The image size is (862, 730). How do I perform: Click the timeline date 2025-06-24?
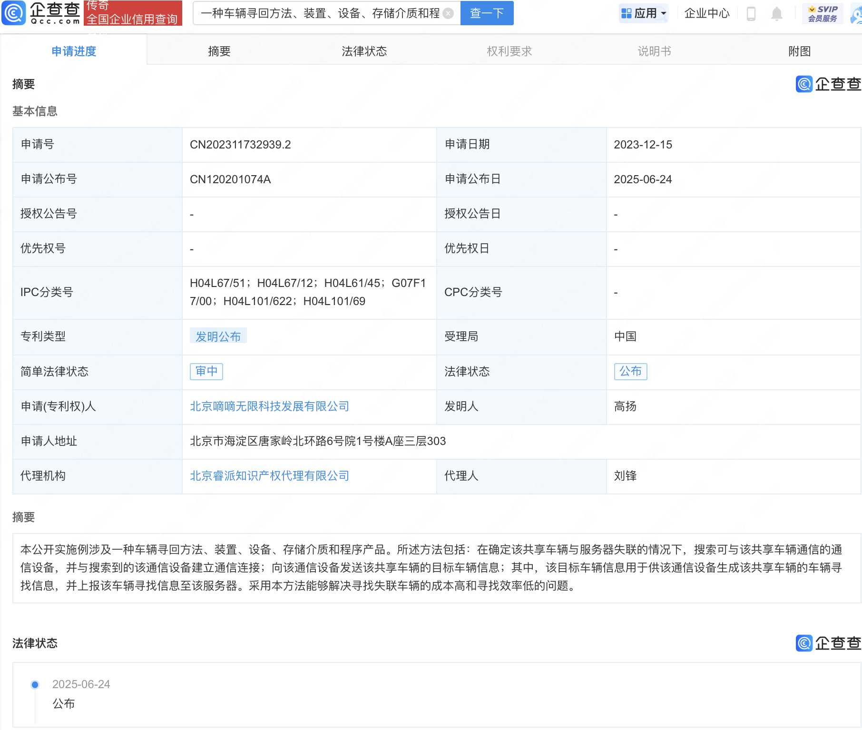[x=81, y=684]
